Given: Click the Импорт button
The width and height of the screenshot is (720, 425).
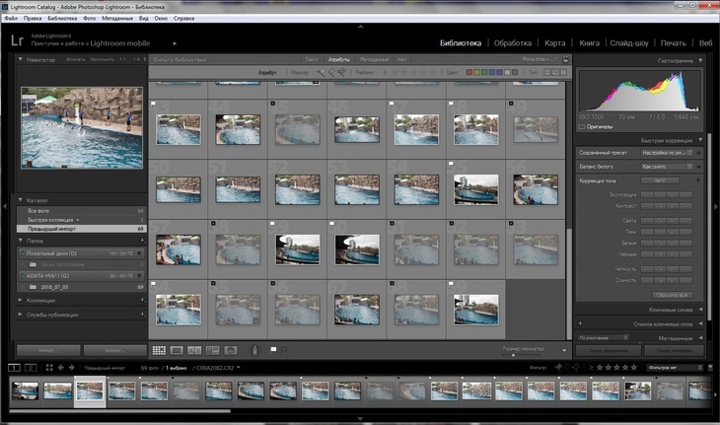Looking at the screenshot, I should coord(48,351).
